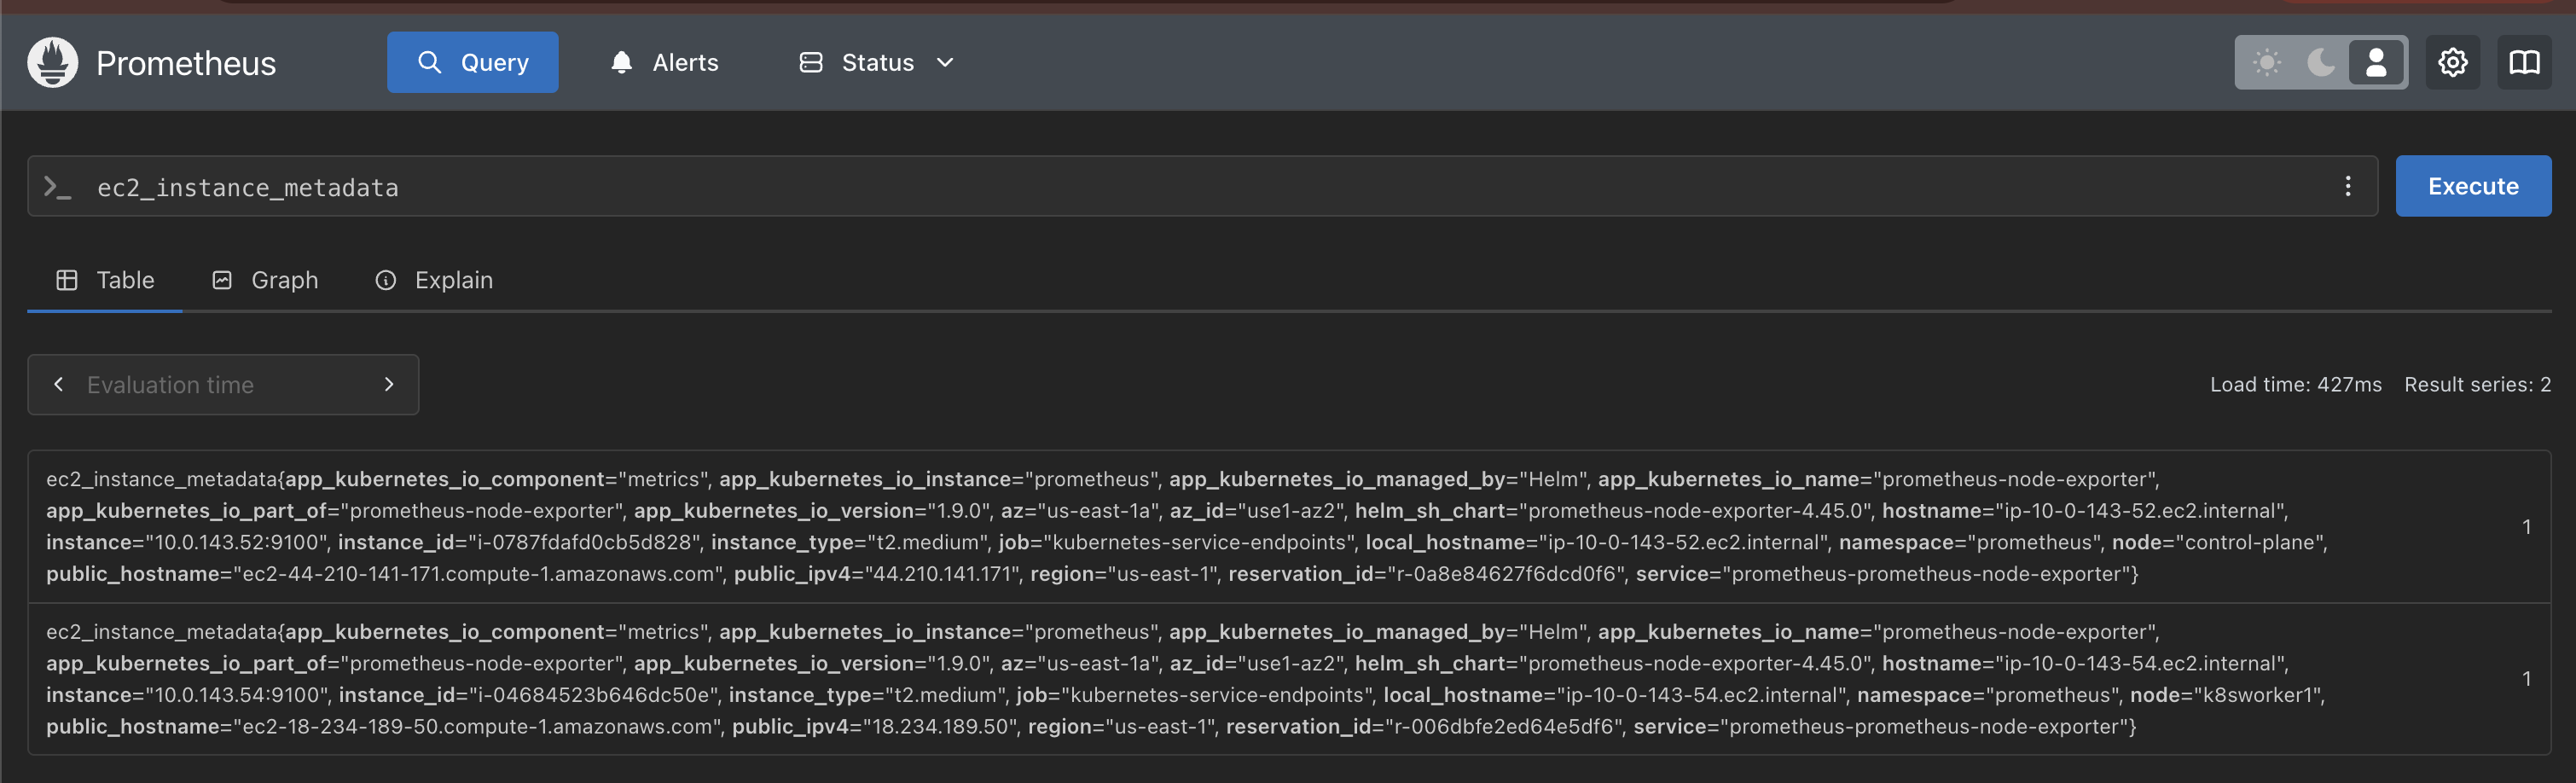Select the Table tab
This screenshot has width=2576, height=783.
[105, 280]
